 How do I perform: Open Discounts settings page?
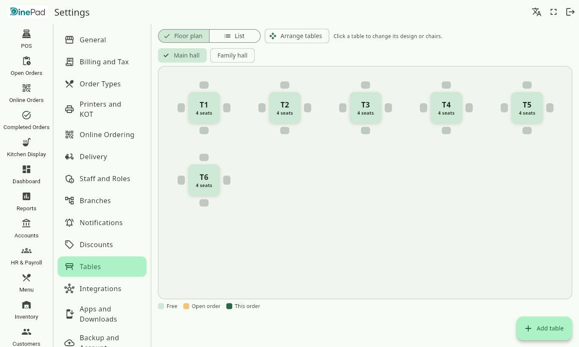102,245
